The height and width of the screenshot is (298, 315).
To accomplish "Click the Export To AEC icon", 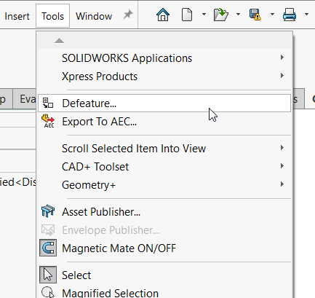I will (48, 121).
